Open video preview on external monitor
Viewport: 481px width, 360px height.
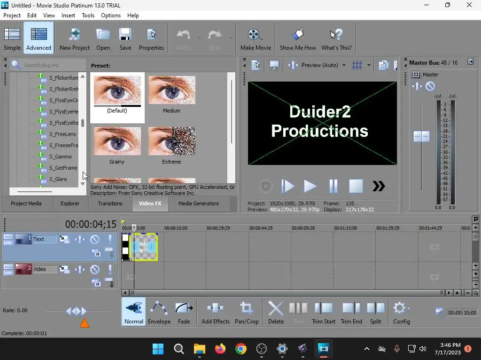coord(274,65)
